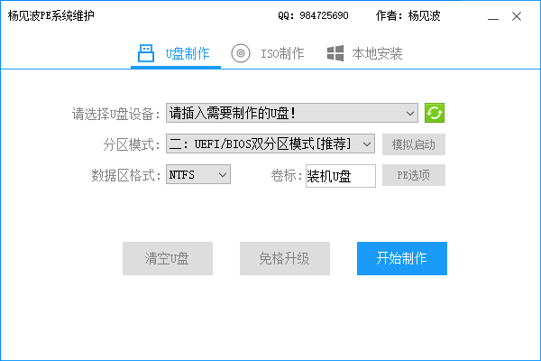Screen dimensions: 541x361
Task: Open the PE选项 button
Action: (x=413, y=175)
